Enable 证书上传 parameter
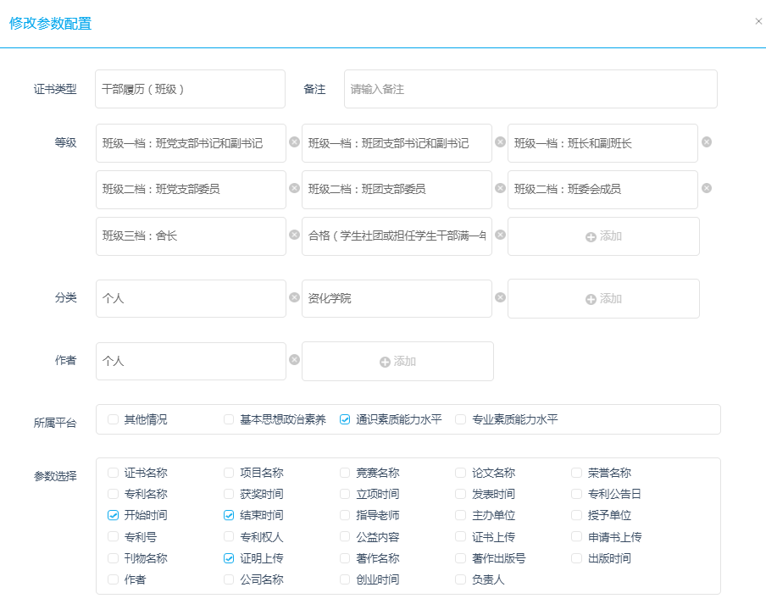766x604 pixels. click(461, 536)
